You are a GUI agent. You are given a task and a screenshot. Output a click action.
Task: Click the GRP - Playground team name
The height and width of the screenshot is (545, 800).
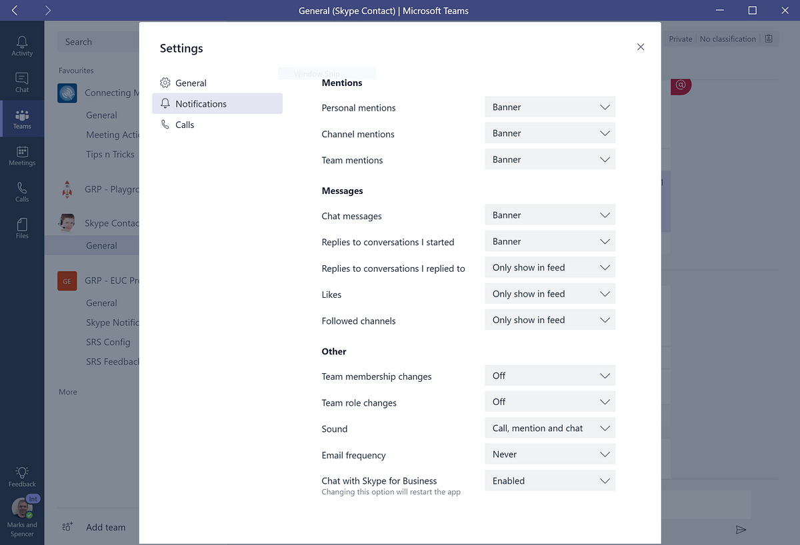click(112, 189)
